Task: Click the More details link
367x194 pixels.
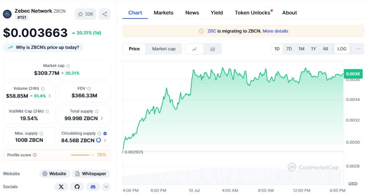Action: pos(275,31)
